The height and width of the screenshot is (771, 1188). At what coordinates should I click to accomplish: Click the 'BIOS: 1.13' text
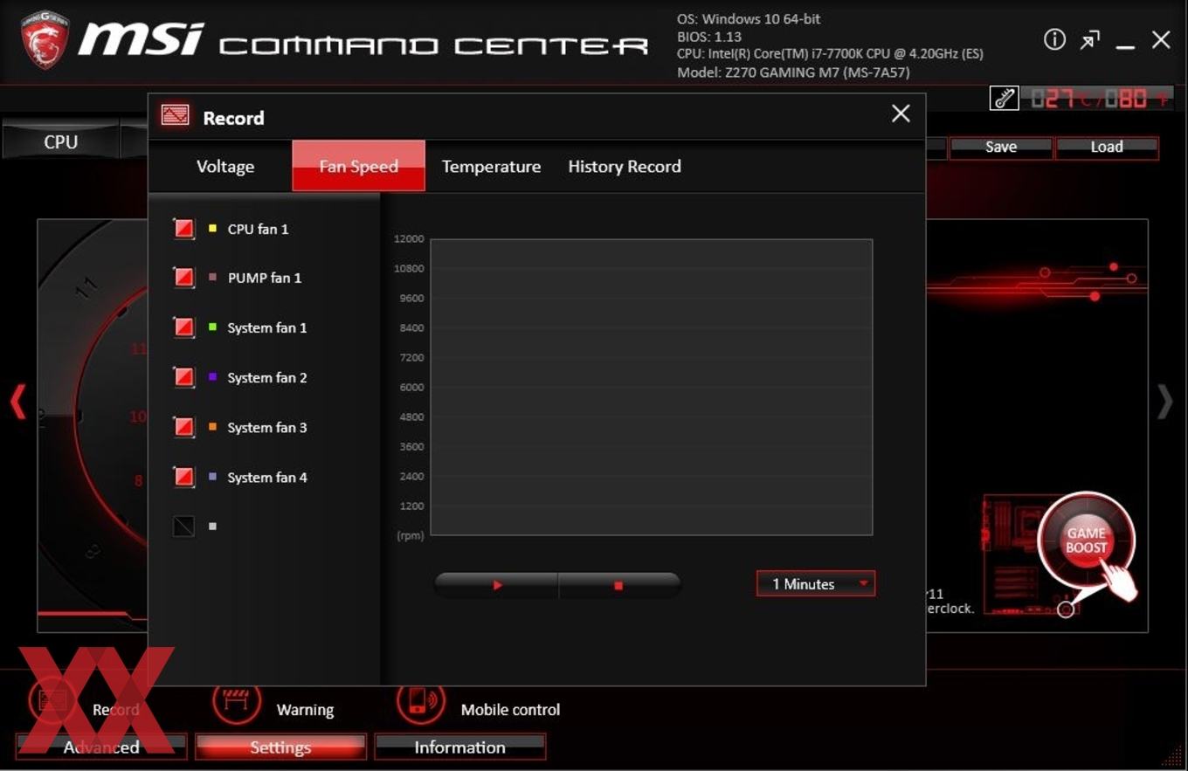(x=709, y=37)
